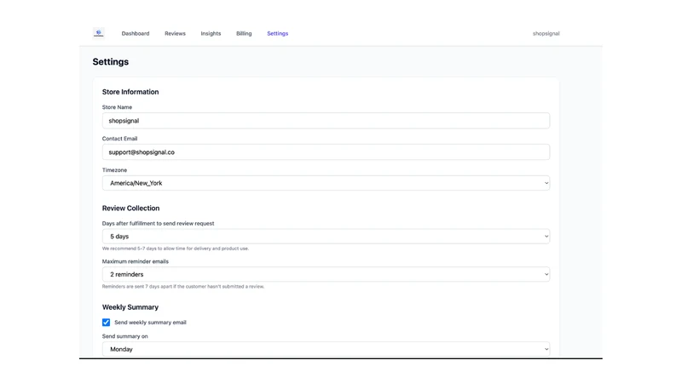Screen dimensions: 682x383
Task: Click the Store Information section heading
Action: pos(130,92)
